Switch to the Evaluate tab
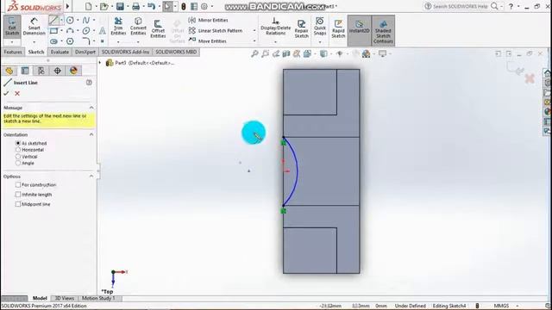The height and width of the screenshot is (310, 552). tap(60, 52)
